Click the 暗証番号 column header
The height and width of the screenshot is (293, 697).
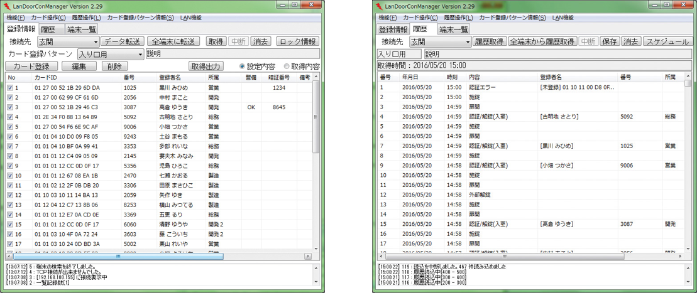279,78
